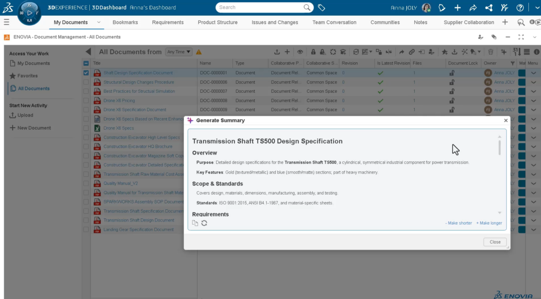
Task: Copy the generated summary
Action: (x=195, y=223)
